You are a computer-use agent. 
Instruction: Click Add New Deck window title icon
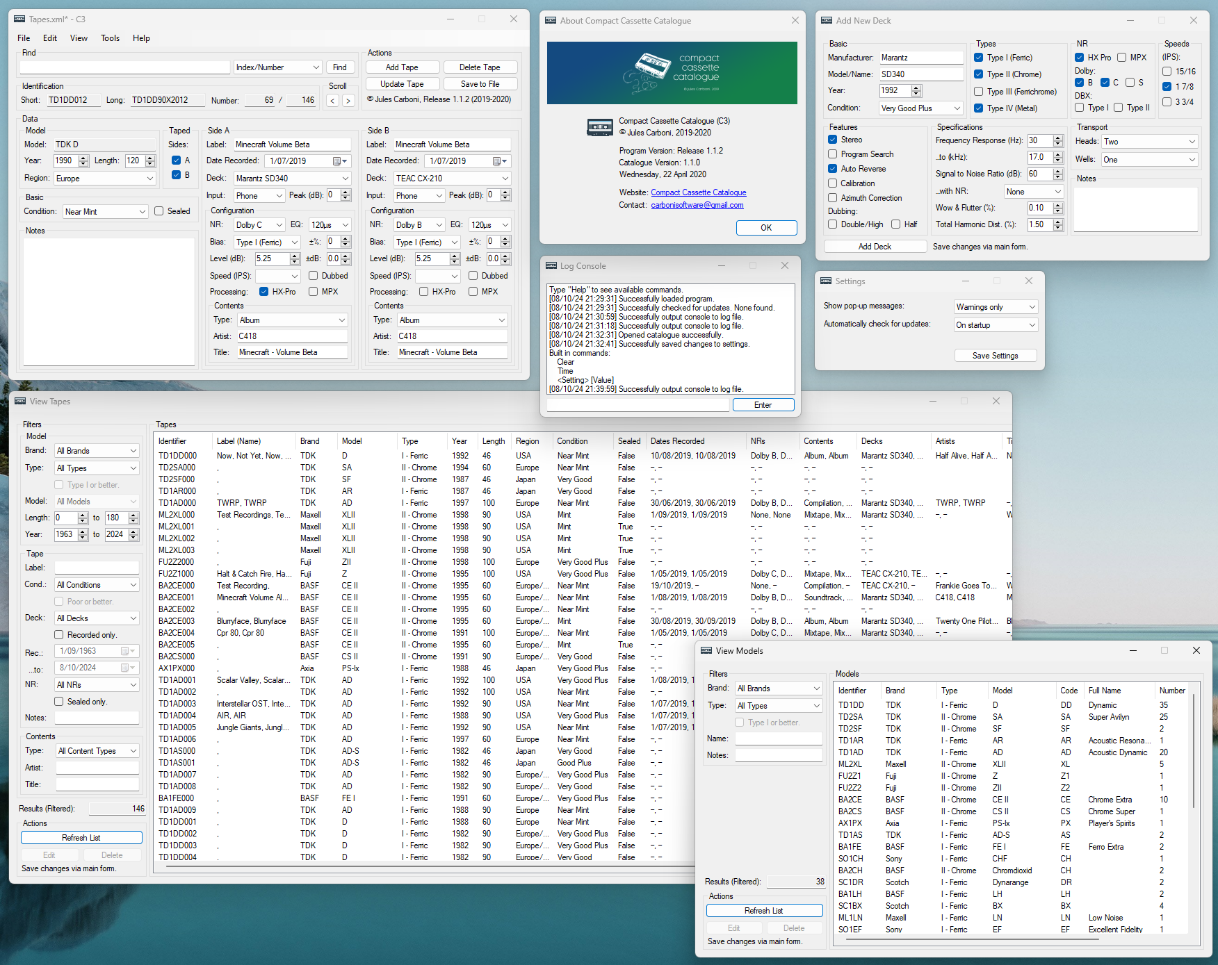(x=827, y=20)
